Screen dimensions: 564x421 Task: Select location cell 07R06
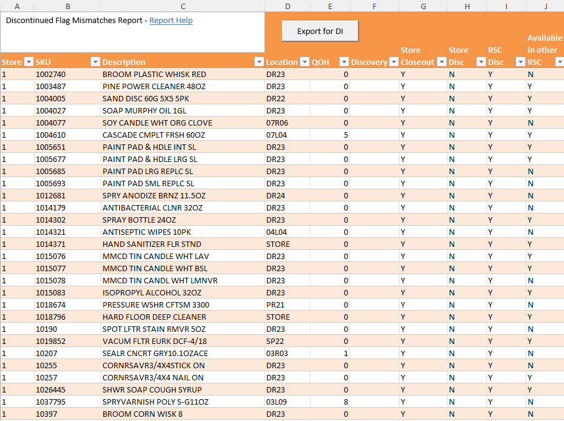(287, 123)
